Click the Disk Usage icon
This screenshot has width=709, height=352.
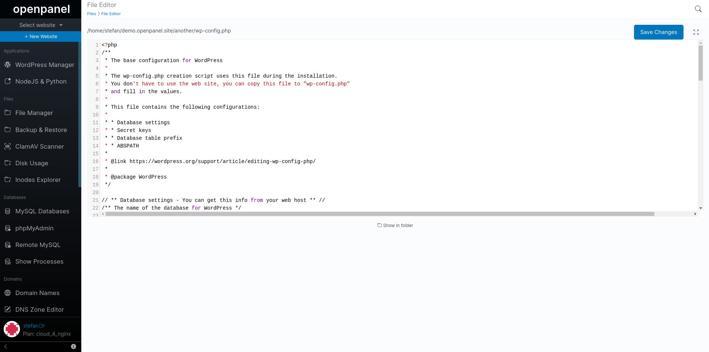[7, 163]
